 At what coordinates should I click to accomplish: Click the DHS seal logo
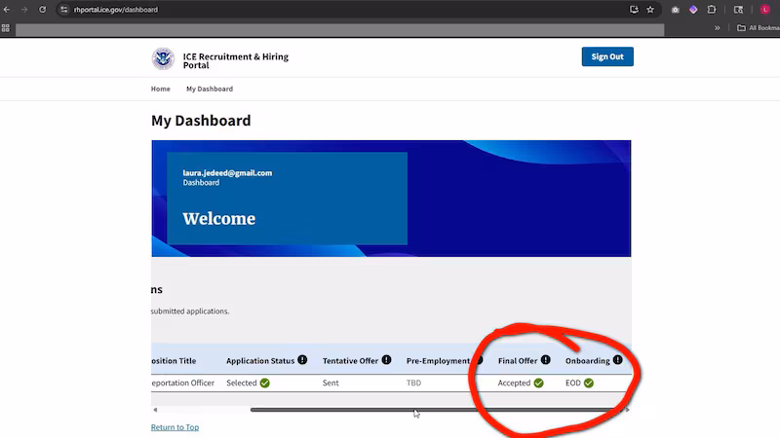(163, 58)
